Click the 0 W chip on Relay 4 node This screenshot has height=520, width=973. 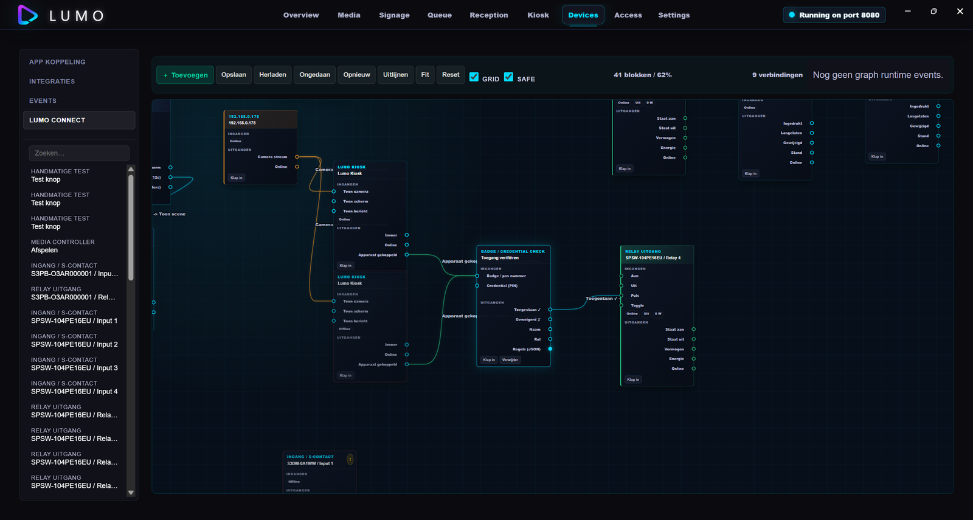click(x=658, y=314)
